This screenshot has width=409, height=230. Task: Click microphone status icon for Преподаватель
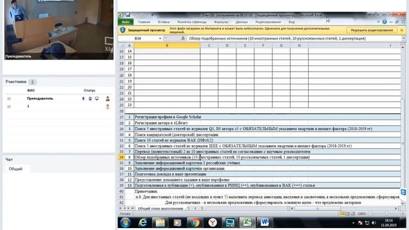coord(84,98)
